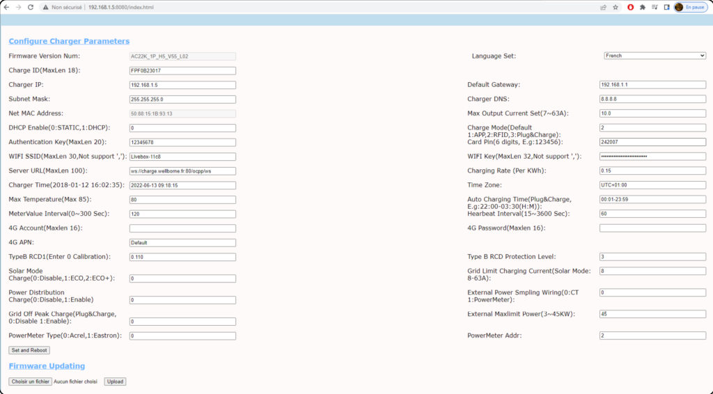Go back with the browser back arrow

point(6,7)
